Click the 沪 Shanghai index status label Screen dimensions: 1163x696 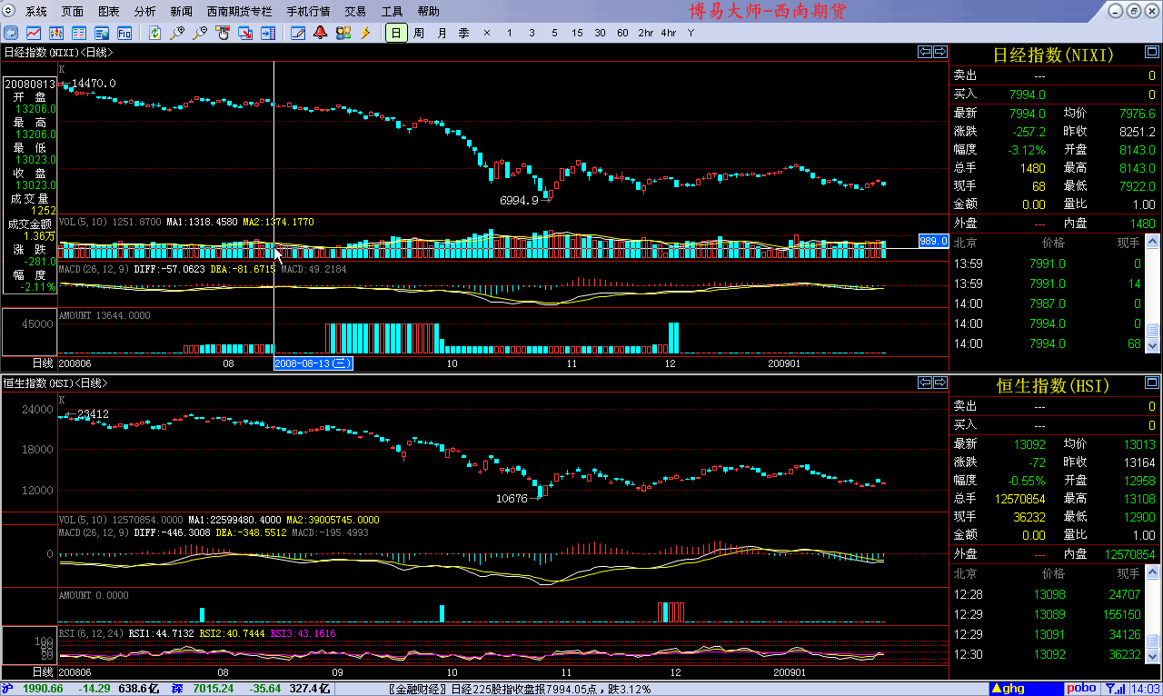pyautogui.click(x=8, y=689)
